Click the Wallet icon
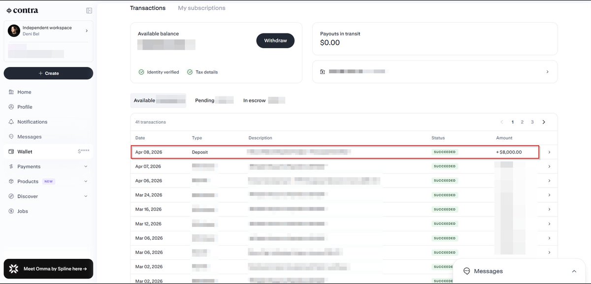The image size is (591, 284). click(11, 152)
